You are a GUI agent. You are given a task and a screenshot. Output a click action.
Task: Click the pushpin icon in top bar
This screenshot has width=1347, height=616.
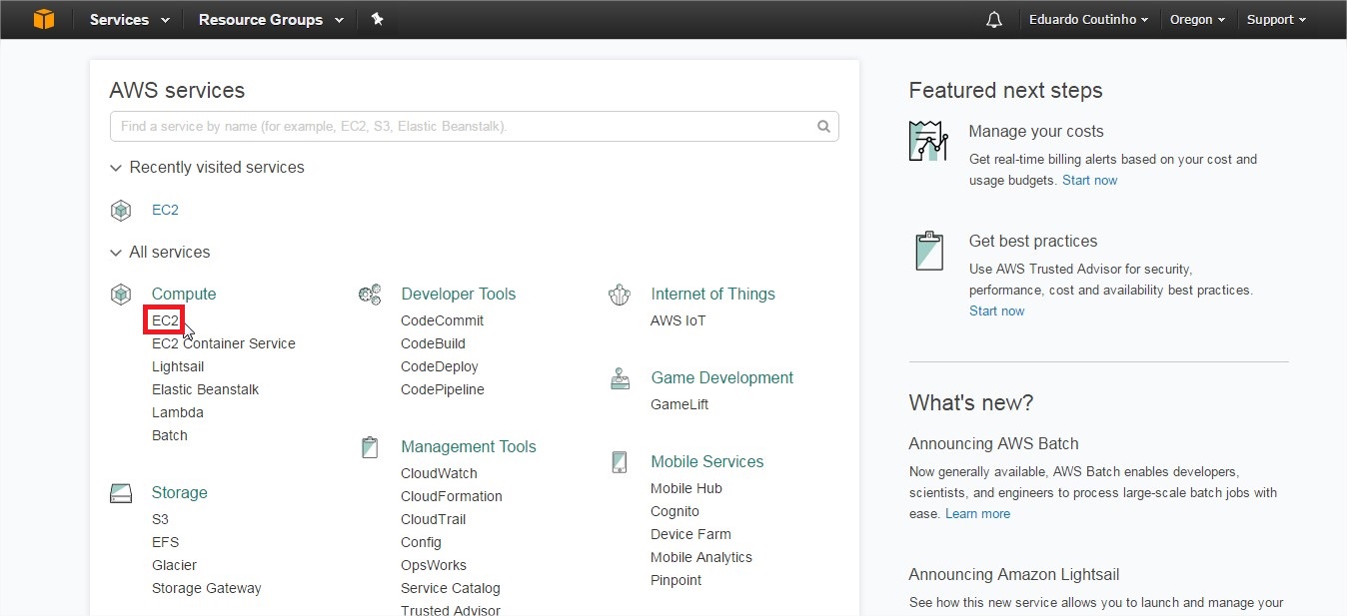click(378, 19)
